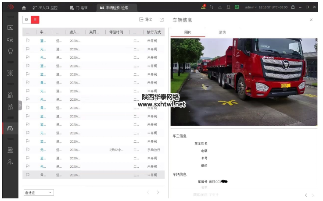Sort by 停留时间 column header
The image size is (323, 201).
[x=116, y=32]
